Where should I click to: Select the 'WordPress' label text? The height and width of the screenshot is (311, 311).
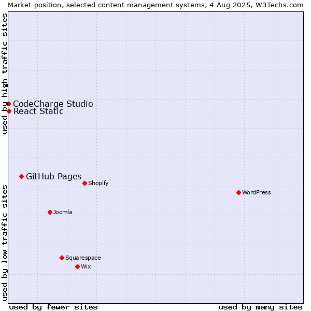pyautogui.click(x=257, y=192)
